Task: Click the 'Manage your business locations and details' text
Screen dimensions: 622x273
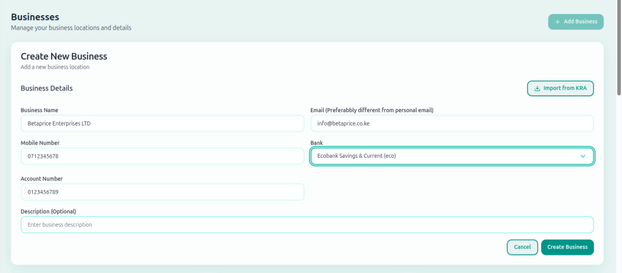Action: tap(71, 28)
